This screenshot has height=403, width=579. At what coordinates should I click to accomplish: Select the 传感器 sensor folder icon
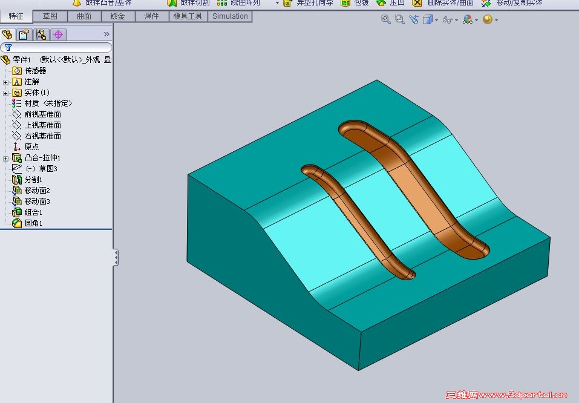click(16, 71)
